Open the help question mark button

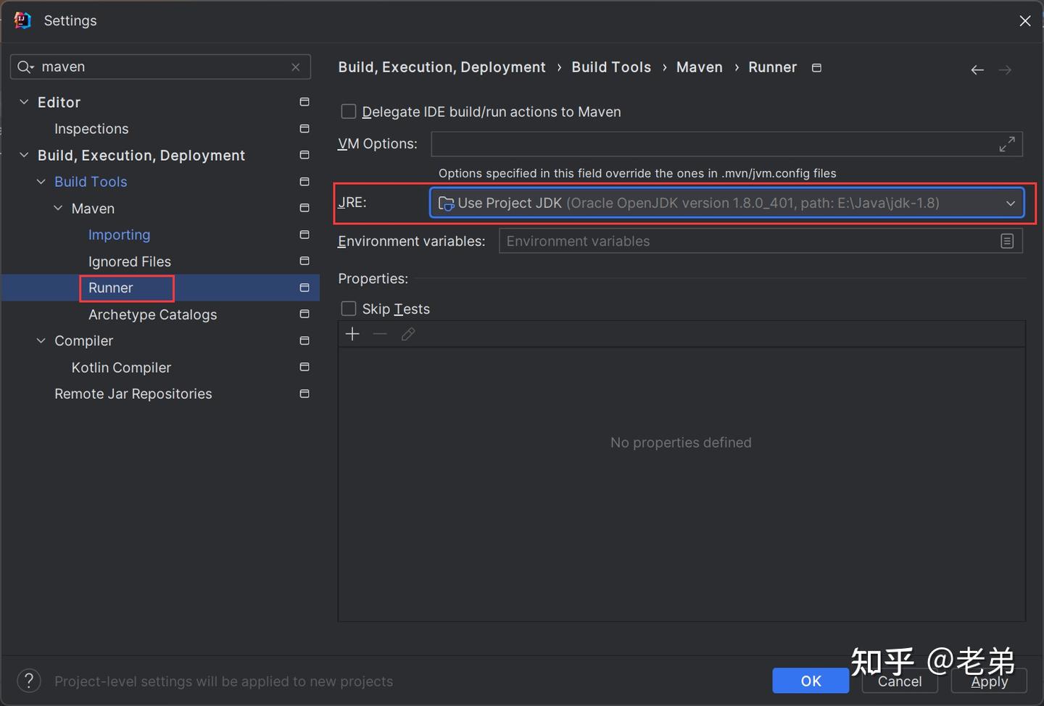(x=29, y=681)
